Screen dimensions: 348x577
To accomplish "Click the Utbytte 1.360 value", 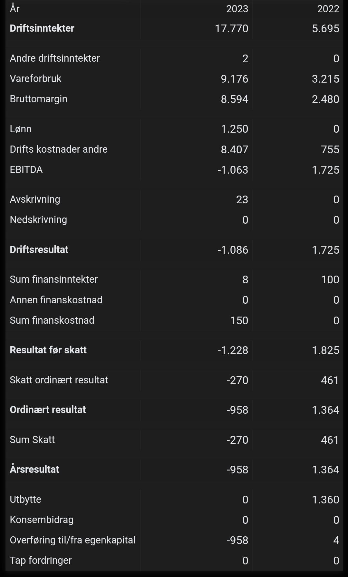I will point(325,500).
